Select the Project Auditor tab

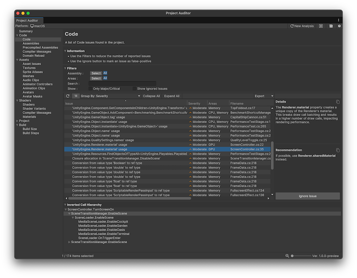(x=29, y=20)
